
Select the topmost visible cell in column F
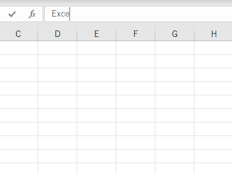pyautogui.click(x=136, y=48)
